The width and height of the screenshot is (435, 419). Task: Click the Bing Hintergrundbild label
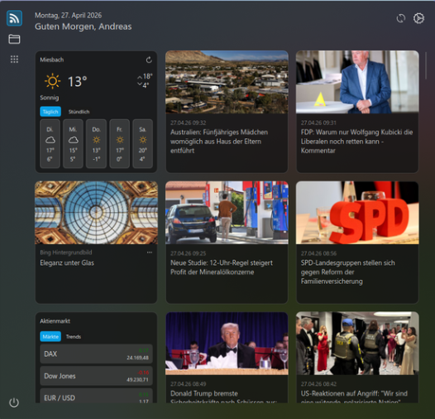point(66,253)
